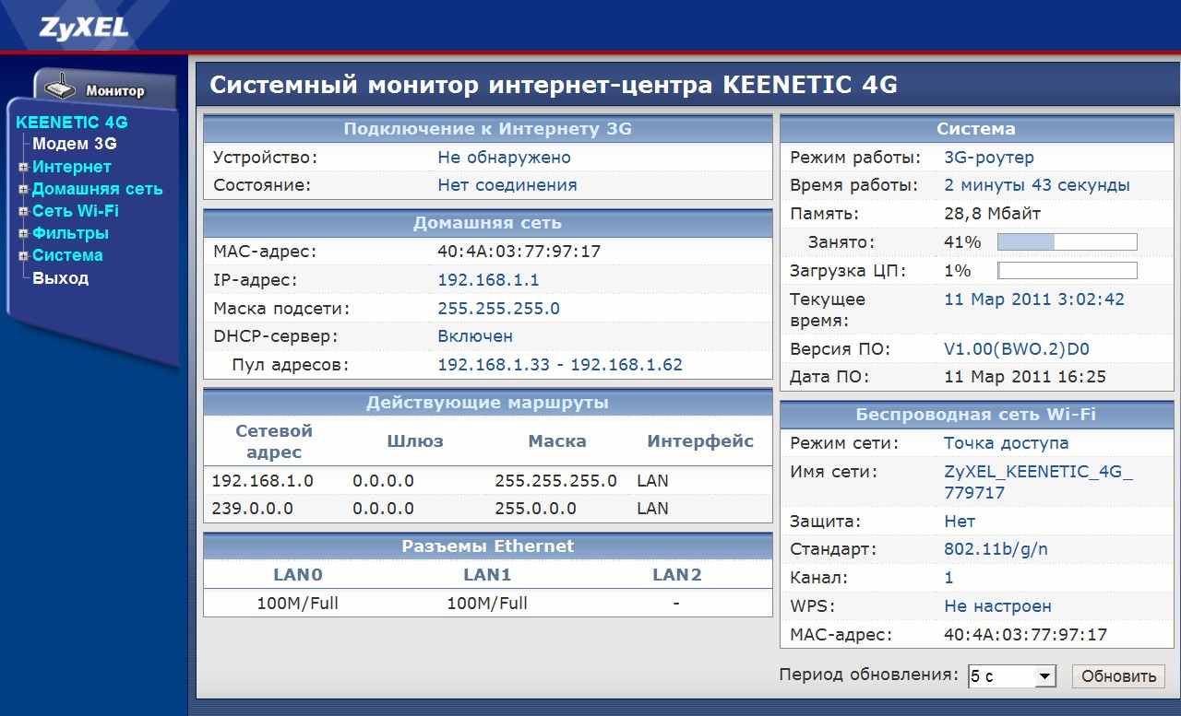Click the LAN2 column header
The height and width of the screenshot is (716, 1181).
tap(677, 575)
